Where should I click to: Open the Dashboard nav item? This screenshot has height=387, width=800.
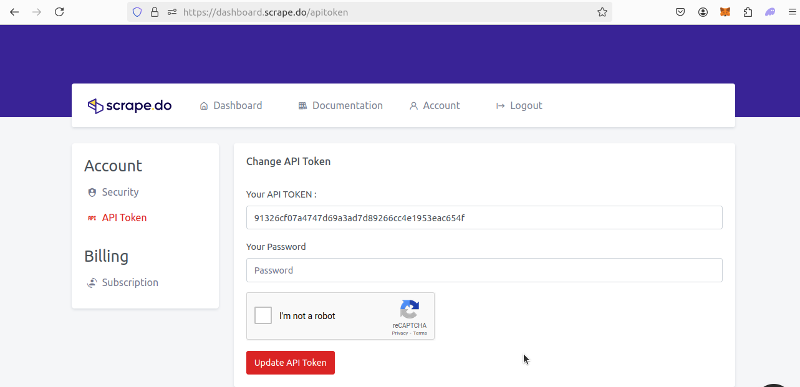(231, 106)
